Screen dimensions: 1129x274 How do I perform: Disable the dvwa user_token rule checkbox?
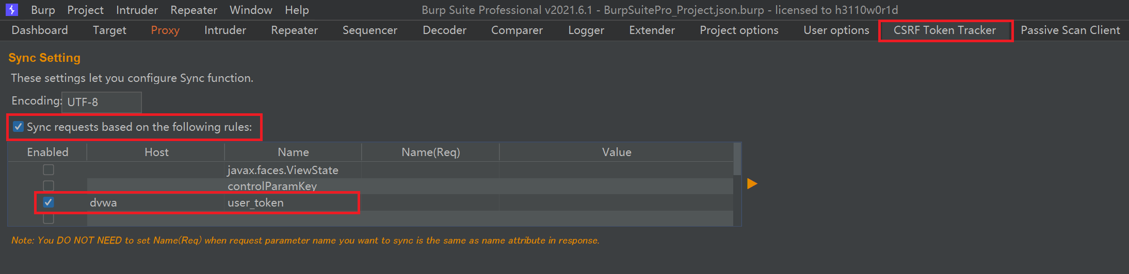click(x=49, y=202)
